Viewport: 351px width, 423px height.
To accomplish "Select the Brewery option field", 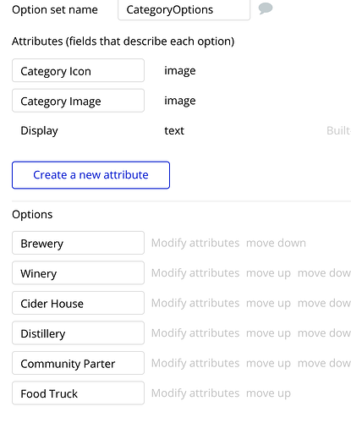I will coord(78,243).
